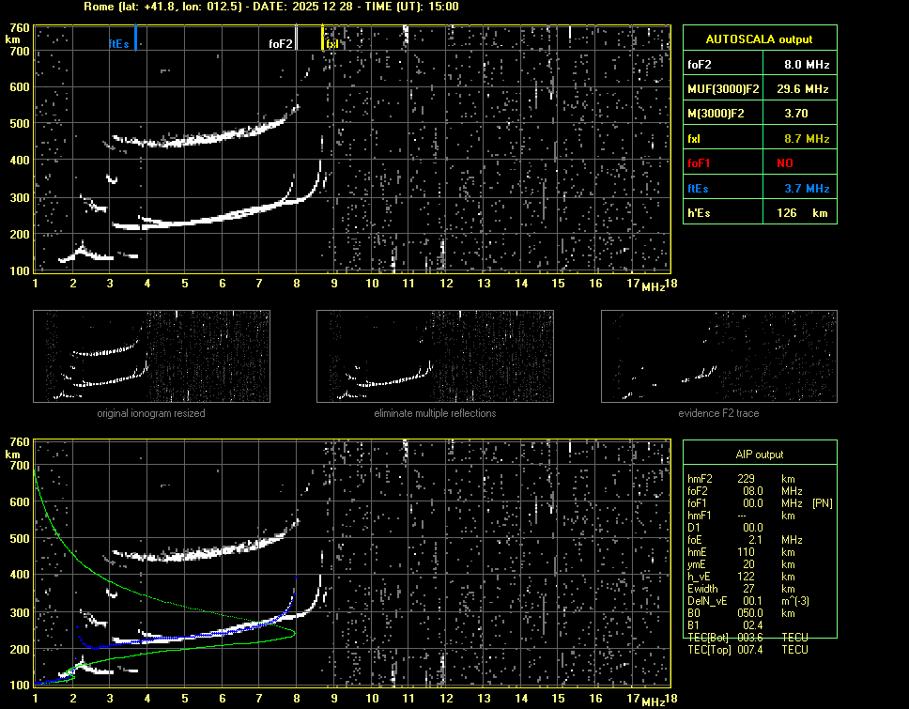The image size is (909, 709).
Task: Select the MUF(3000)F2 row label
Action: tap(721, 89)
